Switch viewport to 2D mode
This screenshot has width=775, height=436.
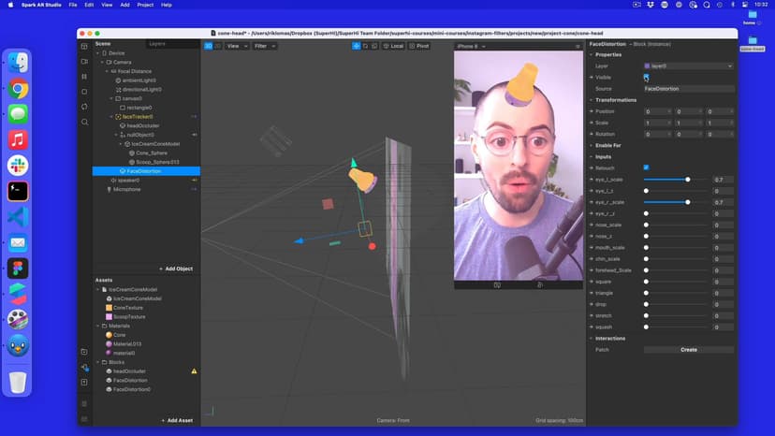pos(217,46)
